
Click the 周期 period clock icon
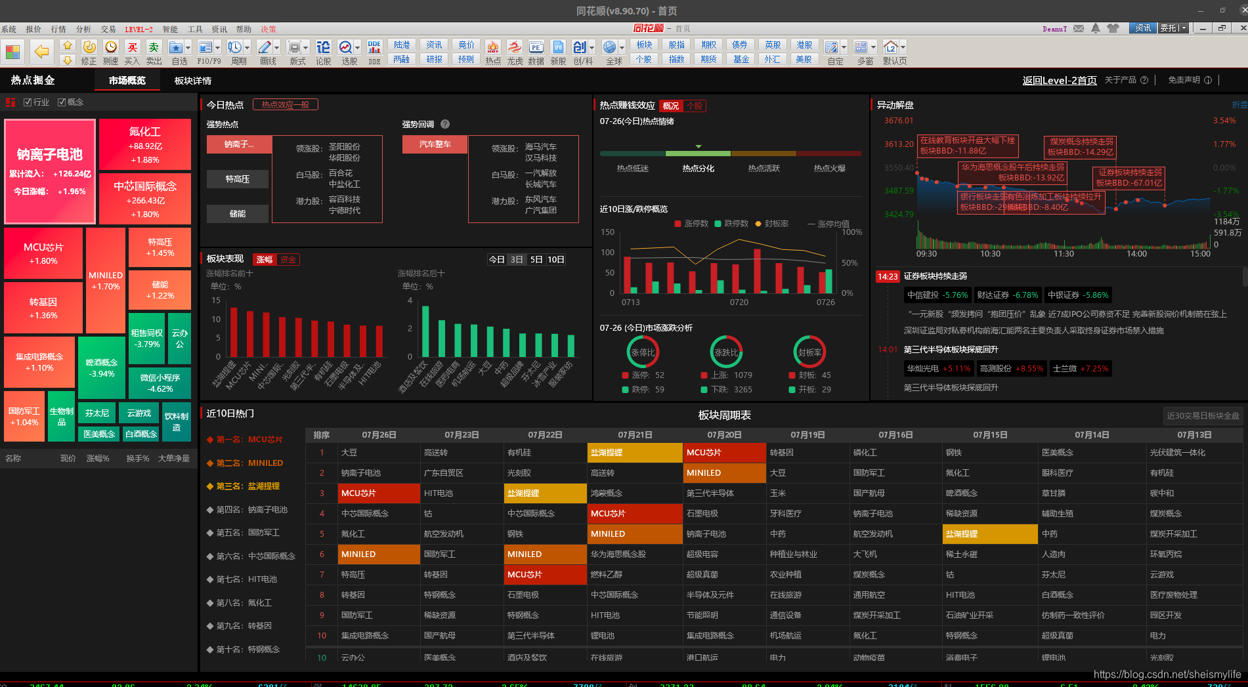click(x=234, y=47)
